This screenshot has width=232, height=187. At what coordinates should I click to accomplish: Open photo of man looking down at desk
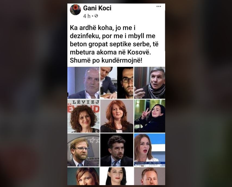pyautogui.click(x=109, y=83)
